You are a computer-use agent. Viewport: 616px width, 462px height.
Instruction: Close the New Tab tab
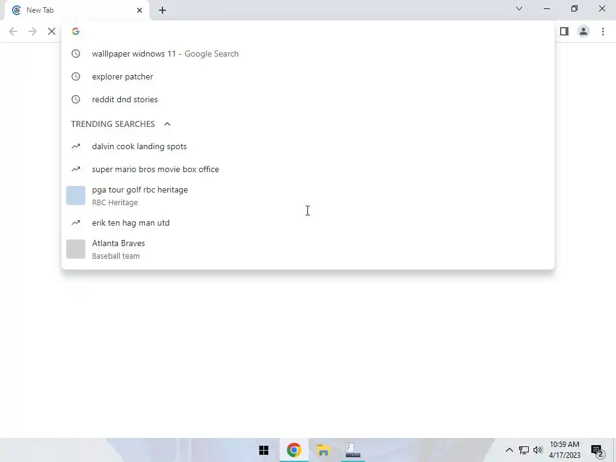[x=140, y=10]
